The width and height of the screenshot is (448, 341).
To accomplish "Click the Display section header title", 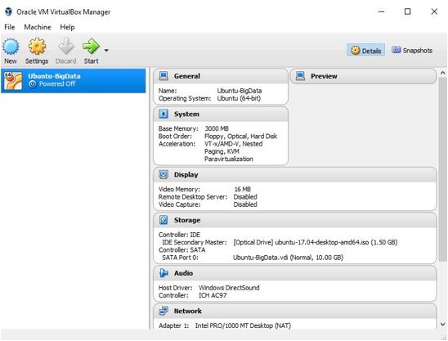I will point(186,174).
